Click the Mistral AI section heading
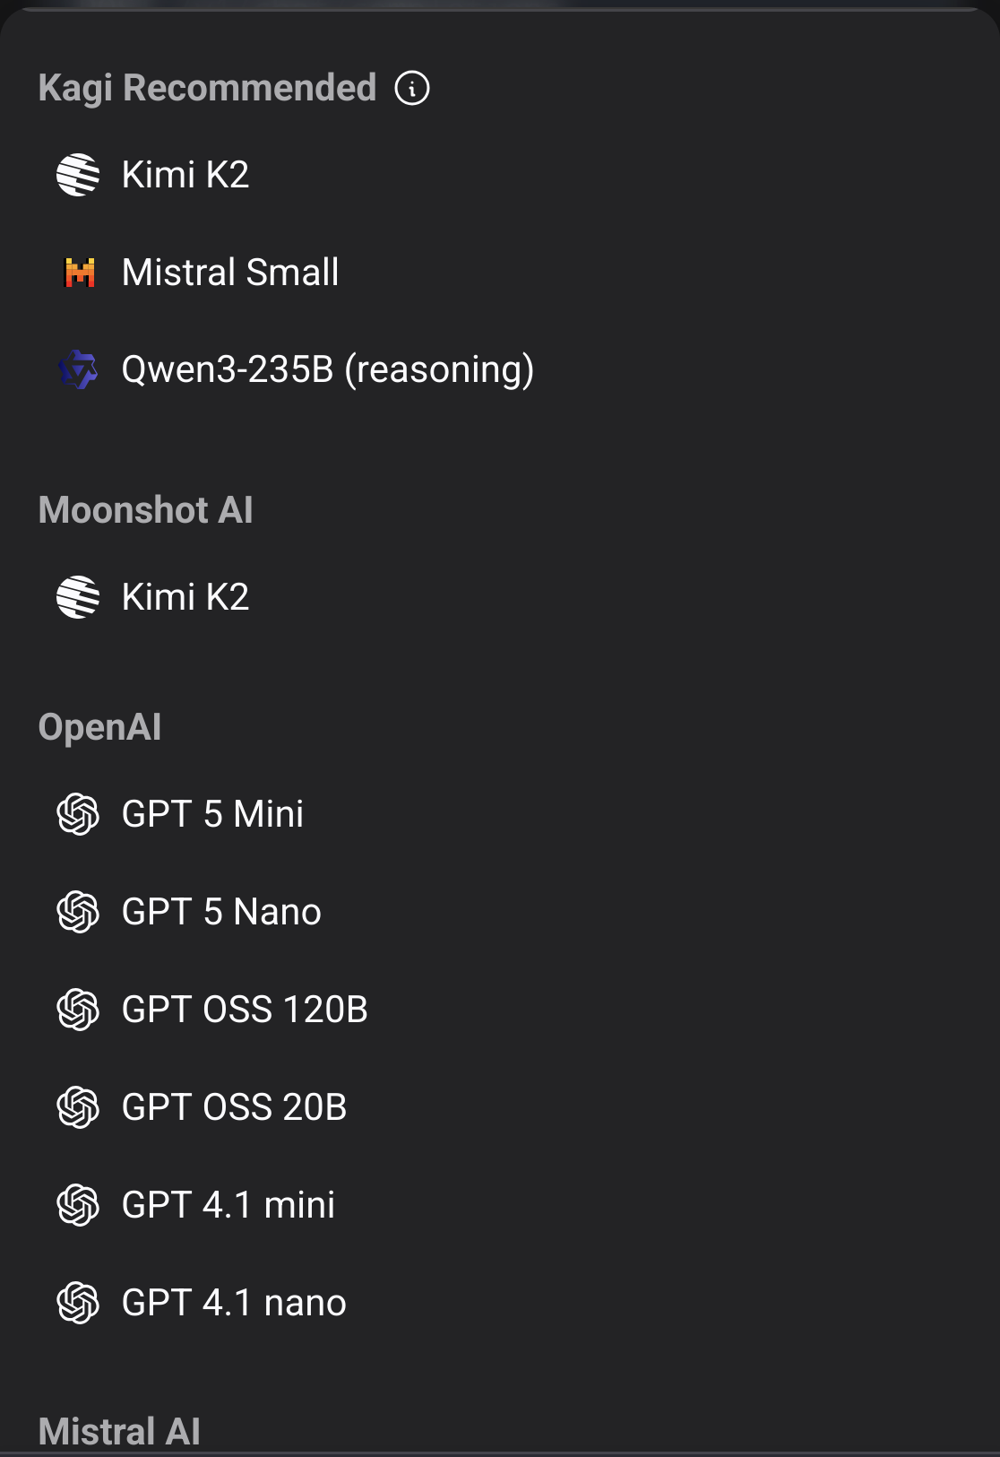This screenshot has width=1000, height=1457. [x=119, y=1431]
